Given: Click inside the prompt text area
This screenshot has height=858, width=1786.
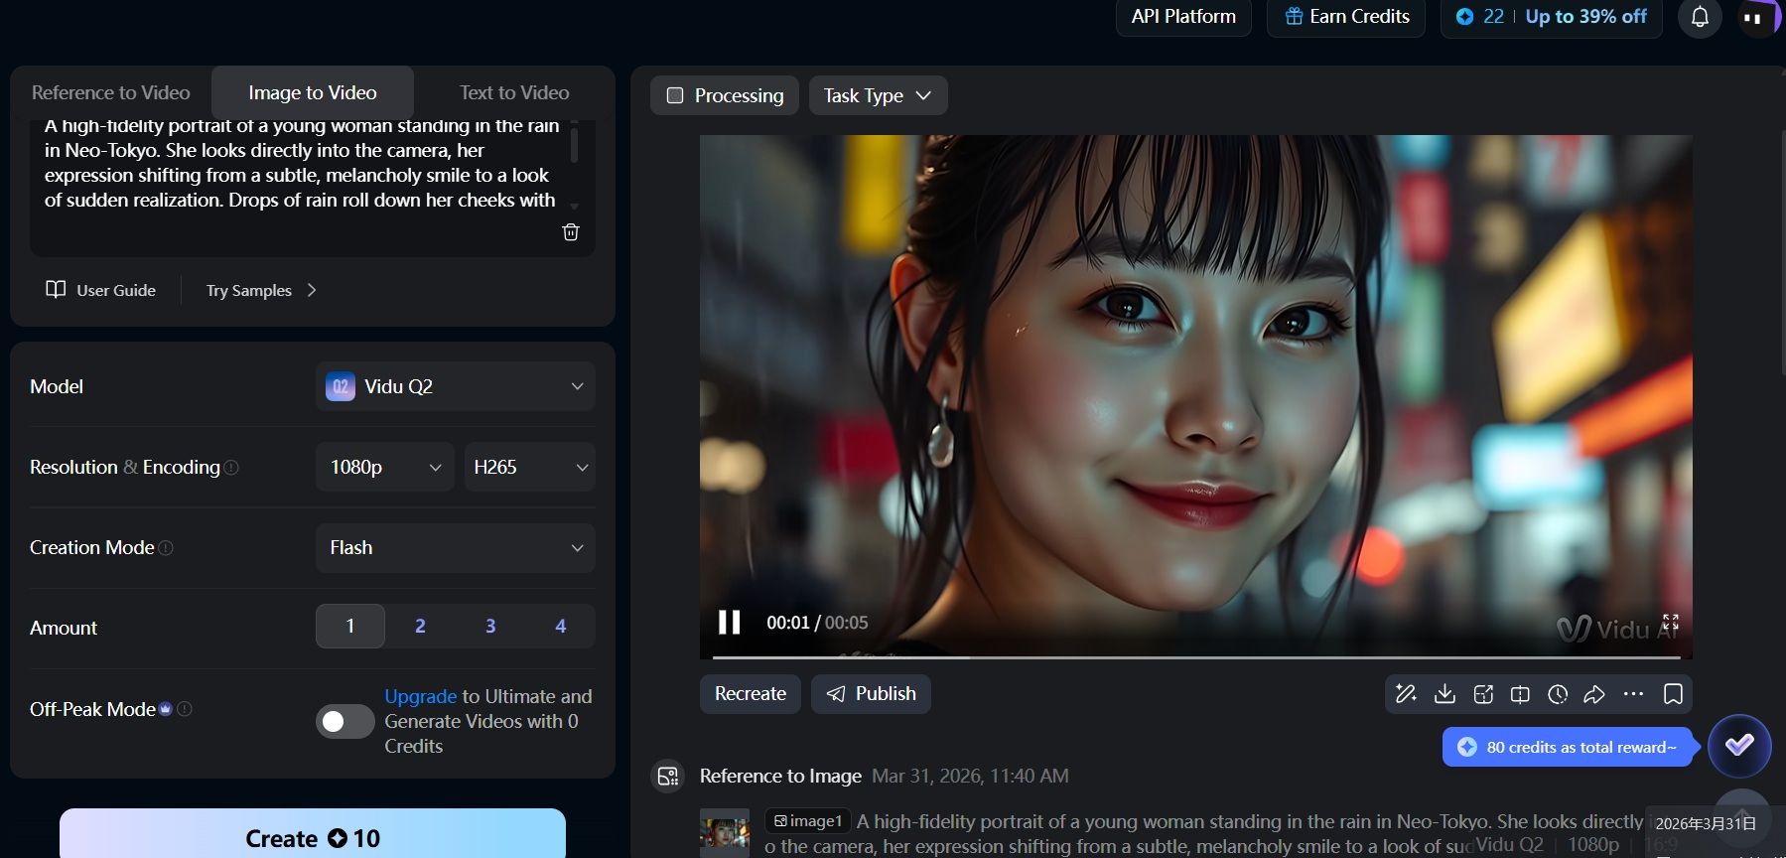Looking at the screenshot, I should pos(300,164).
